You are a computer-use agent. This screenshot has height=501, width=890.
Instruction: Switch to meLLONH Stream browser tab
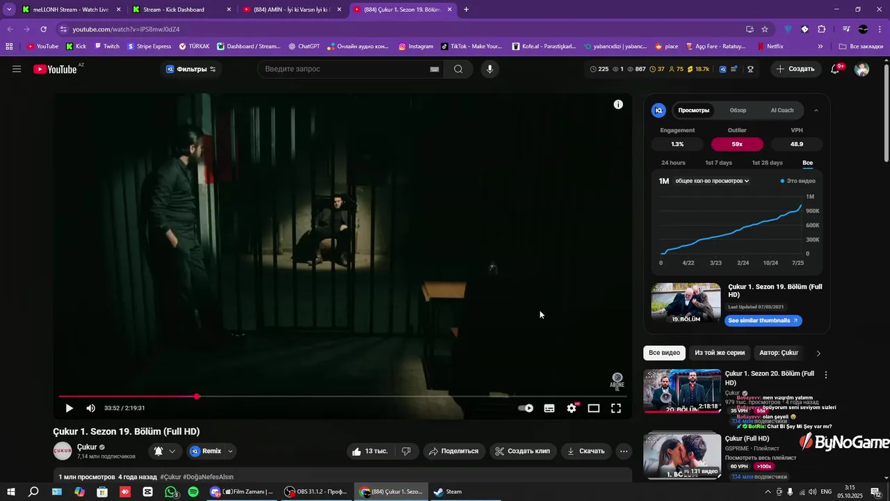coord(71,10)
